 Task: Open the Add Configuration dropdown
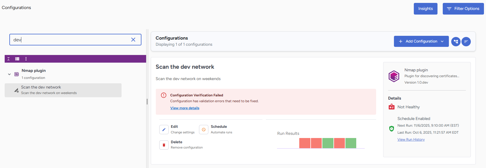click(421, 41)
